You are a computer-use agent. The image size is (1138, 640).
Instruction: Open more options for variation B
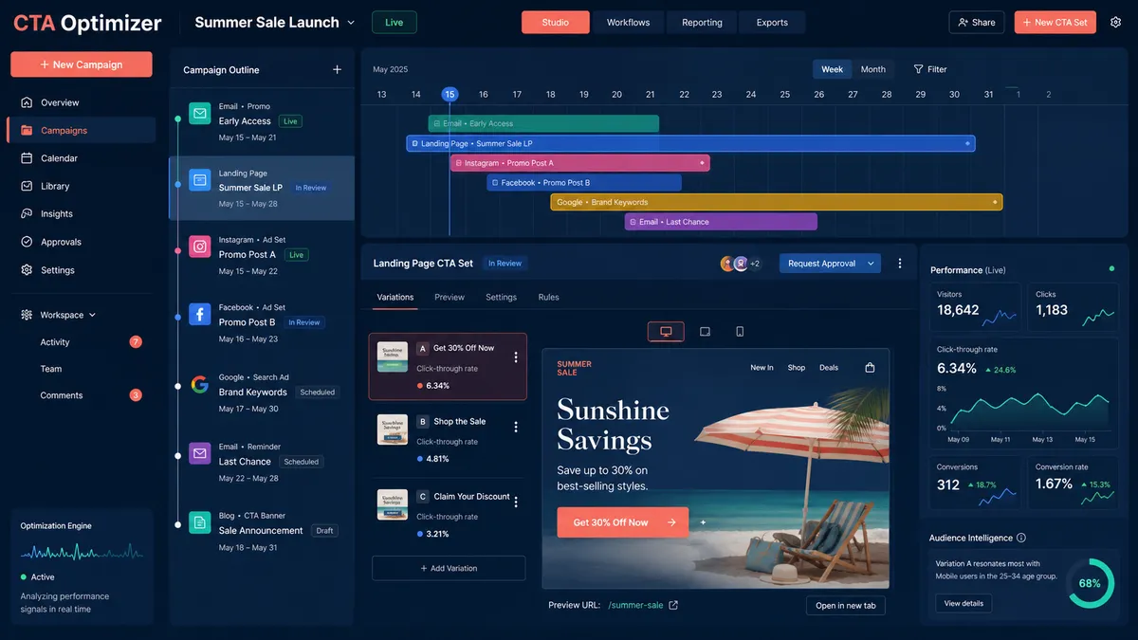(x=516, y=428)
